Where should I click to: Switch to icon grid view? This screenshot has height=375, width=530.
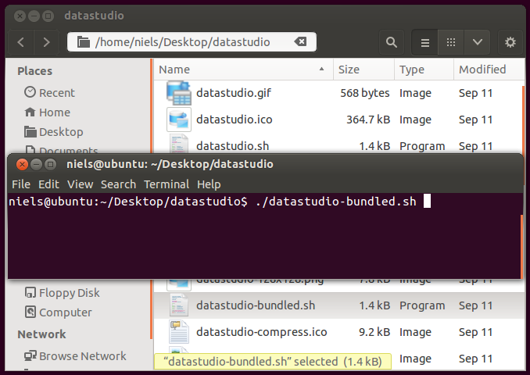pos(451,42)
